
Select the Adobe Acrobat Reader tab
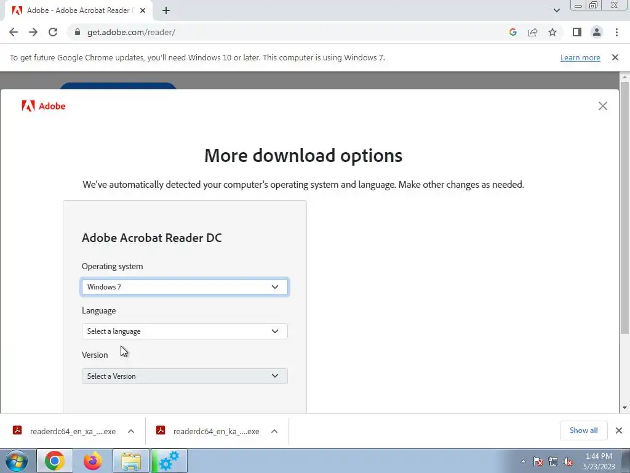point(78,10)
